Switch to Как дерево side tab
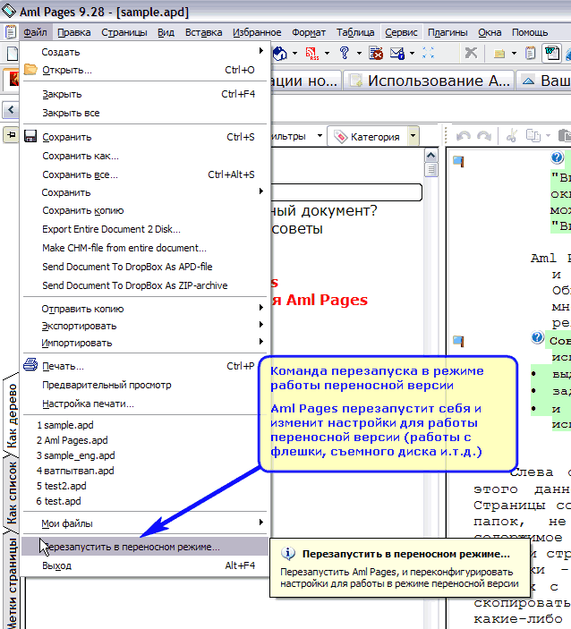The width and height of the screenshot is (571, 629). (12, 415)
